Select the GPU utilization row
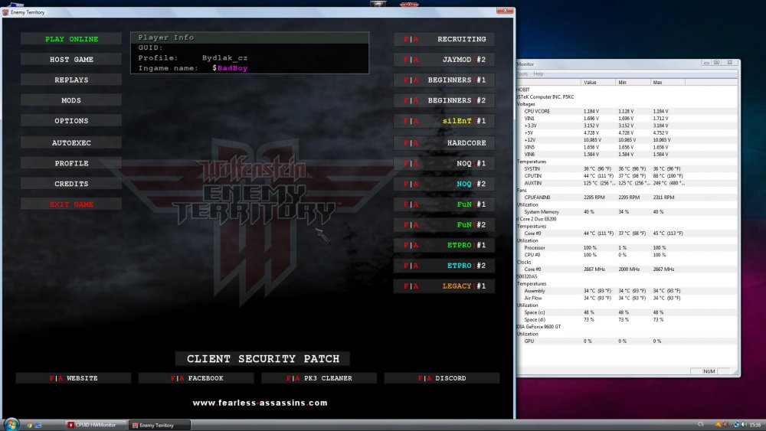 point(627,341)
